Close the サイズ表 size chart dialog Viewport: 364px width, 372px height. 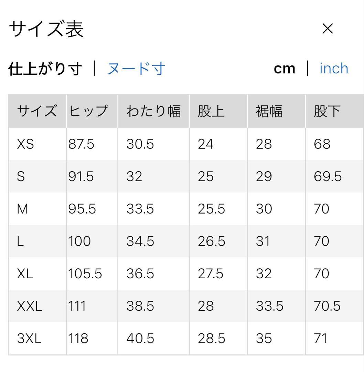pyautogui.click(x=328, y=29)
